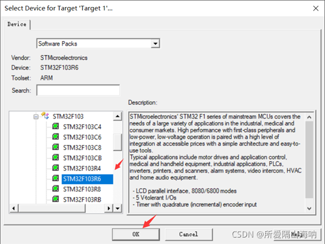Close the Select Device dialog

(x=316, y=8)
